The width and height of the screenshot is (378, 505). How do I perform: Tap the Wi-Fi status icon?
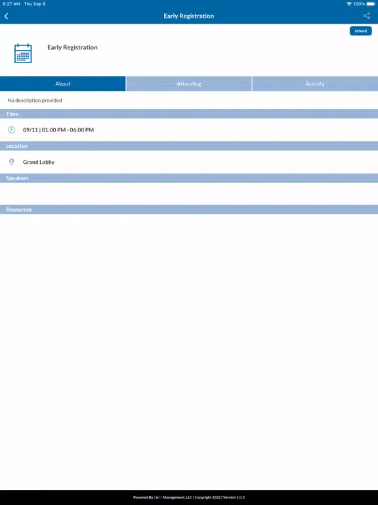click(x=348, y=4)
